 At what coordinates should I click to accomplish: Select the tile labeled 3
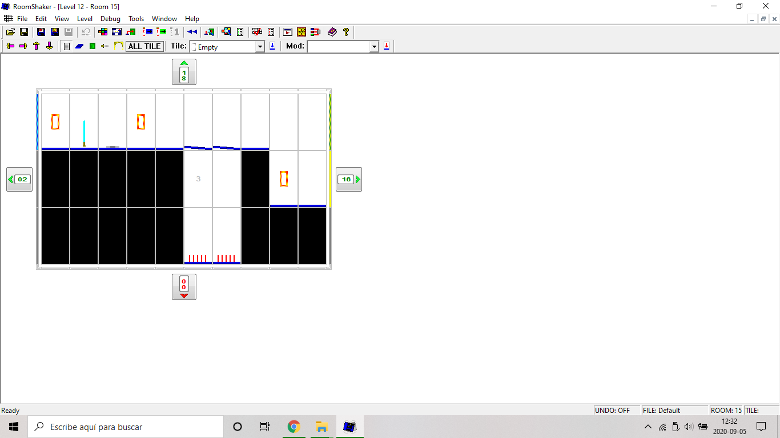[x=198, y=179]
